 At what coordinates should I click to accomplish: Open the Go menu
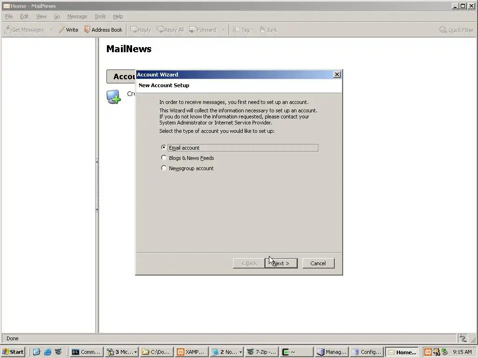click(56, 16)
